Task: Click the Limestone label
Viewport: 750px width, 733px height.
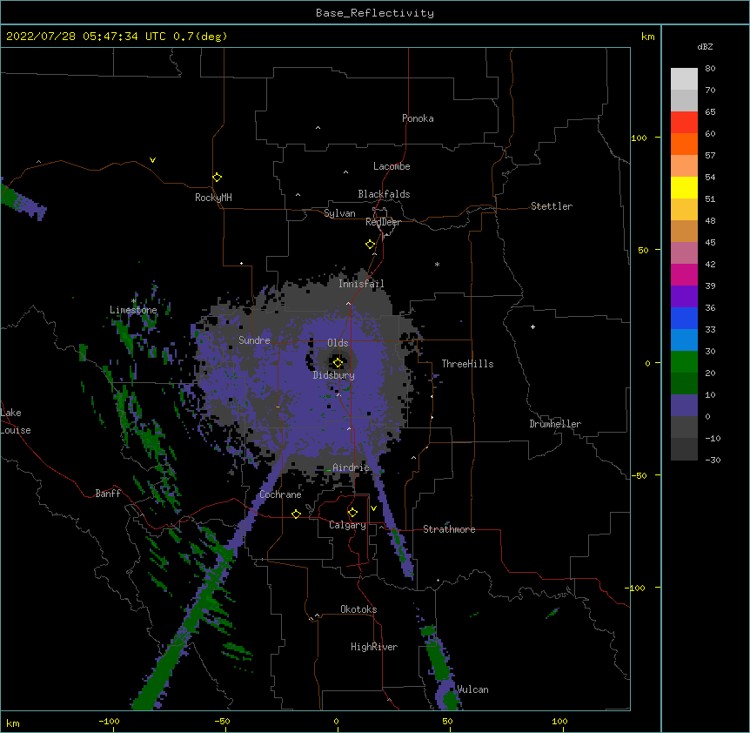Action: 133,310
